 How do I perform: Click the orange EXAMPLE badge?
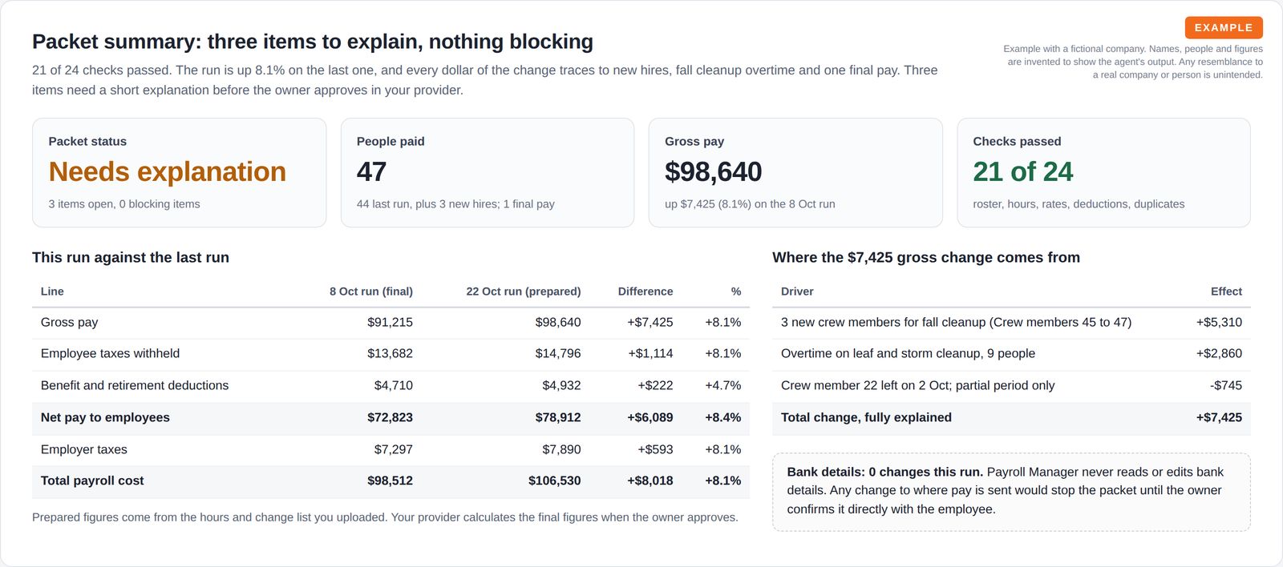(1224, 27)
